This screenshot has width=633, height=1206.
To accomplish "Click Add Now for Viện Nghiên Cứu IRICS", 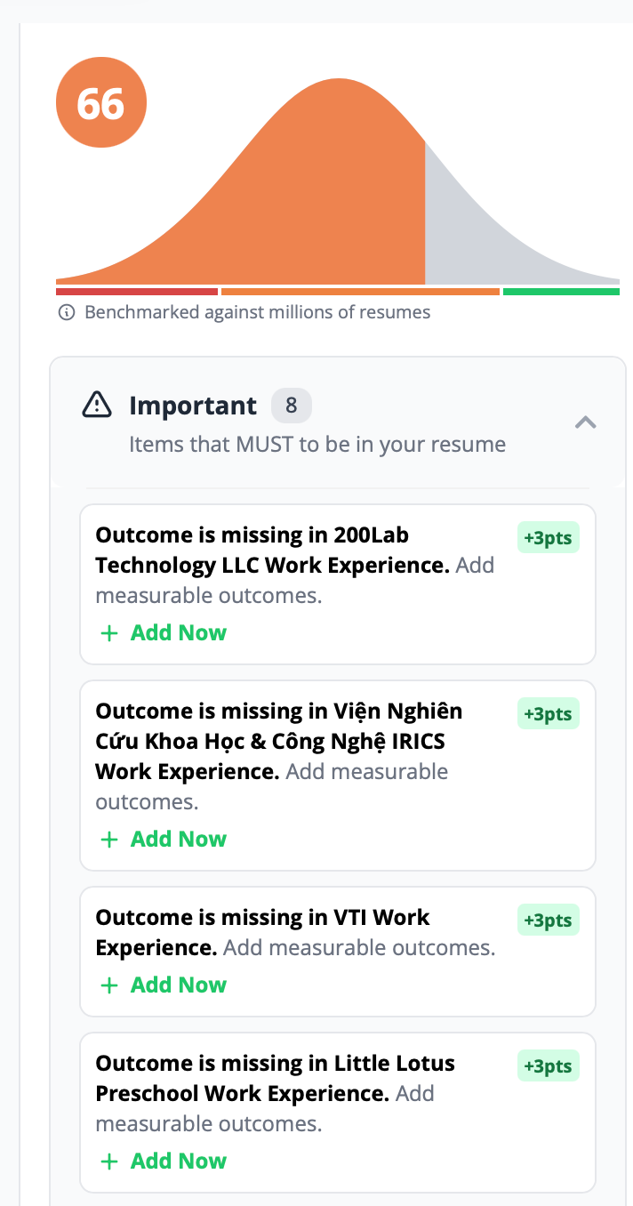I will click(164, 840).
